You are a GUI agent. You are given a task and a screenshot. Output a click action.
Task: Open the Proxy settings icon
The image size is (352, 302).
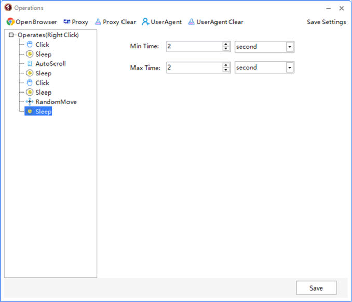point(66,22)
